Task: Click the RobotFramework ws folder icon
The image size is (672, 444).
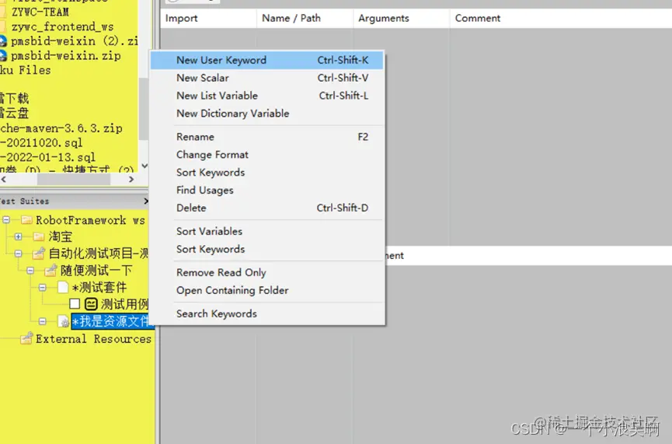Action: coord(26,220)
